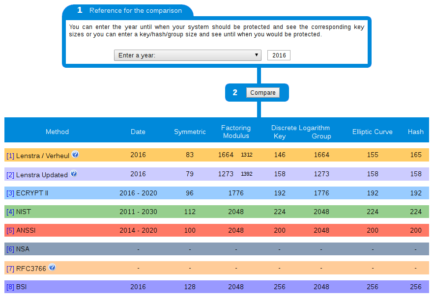This screenshot has width=434, height=298.
Task: Click the 'Reference for the comparison' heading
Action: click(136, 10)
